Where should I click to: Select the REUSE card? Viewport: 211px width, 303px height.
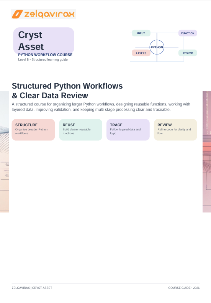click(x=81, y=130)
